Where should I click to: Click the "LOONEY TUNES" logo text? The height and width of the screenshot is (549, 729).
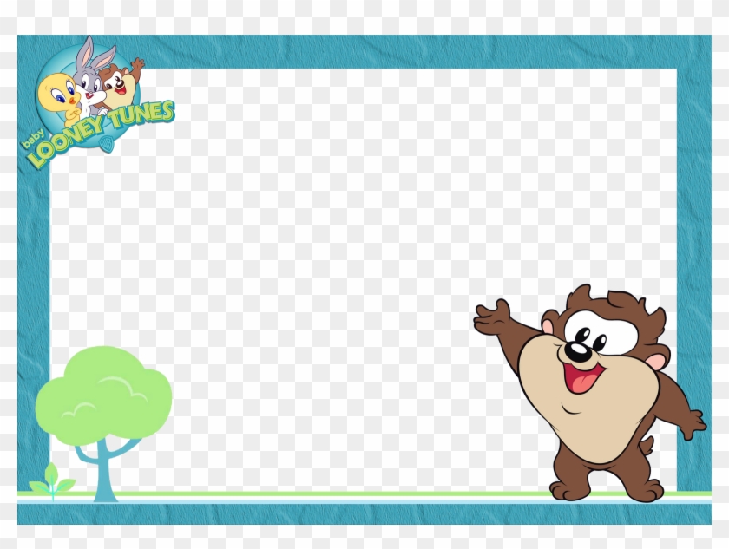click(x=101, y=134)
